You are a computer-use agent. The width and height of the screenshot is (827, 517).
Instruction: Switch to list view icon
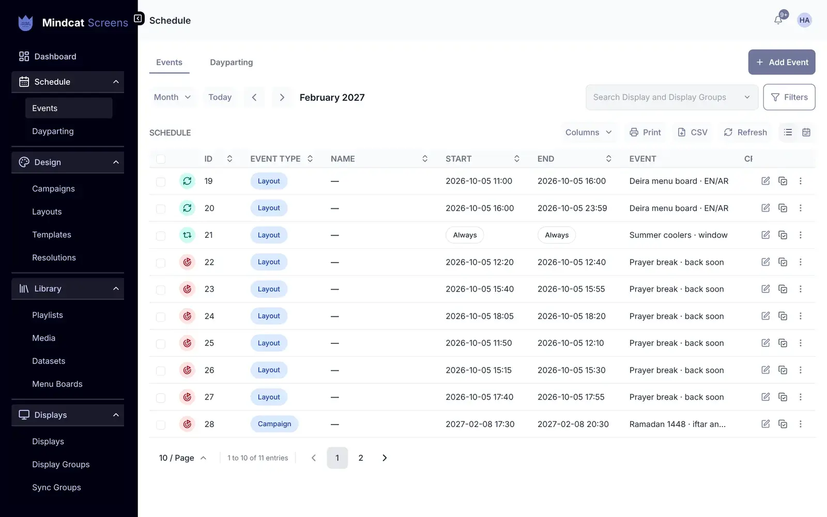pyautogui.click(x=788, y=132)
